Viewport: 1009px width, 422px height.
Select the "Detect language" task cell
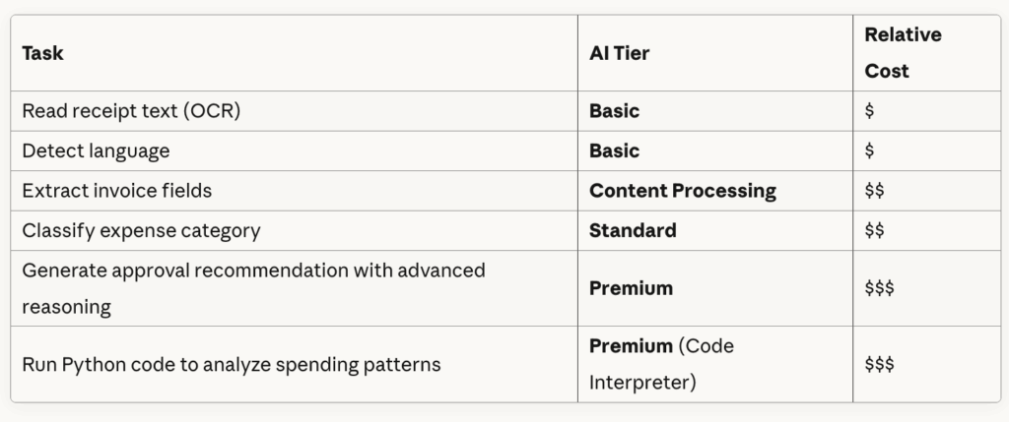tap(96, 151)
